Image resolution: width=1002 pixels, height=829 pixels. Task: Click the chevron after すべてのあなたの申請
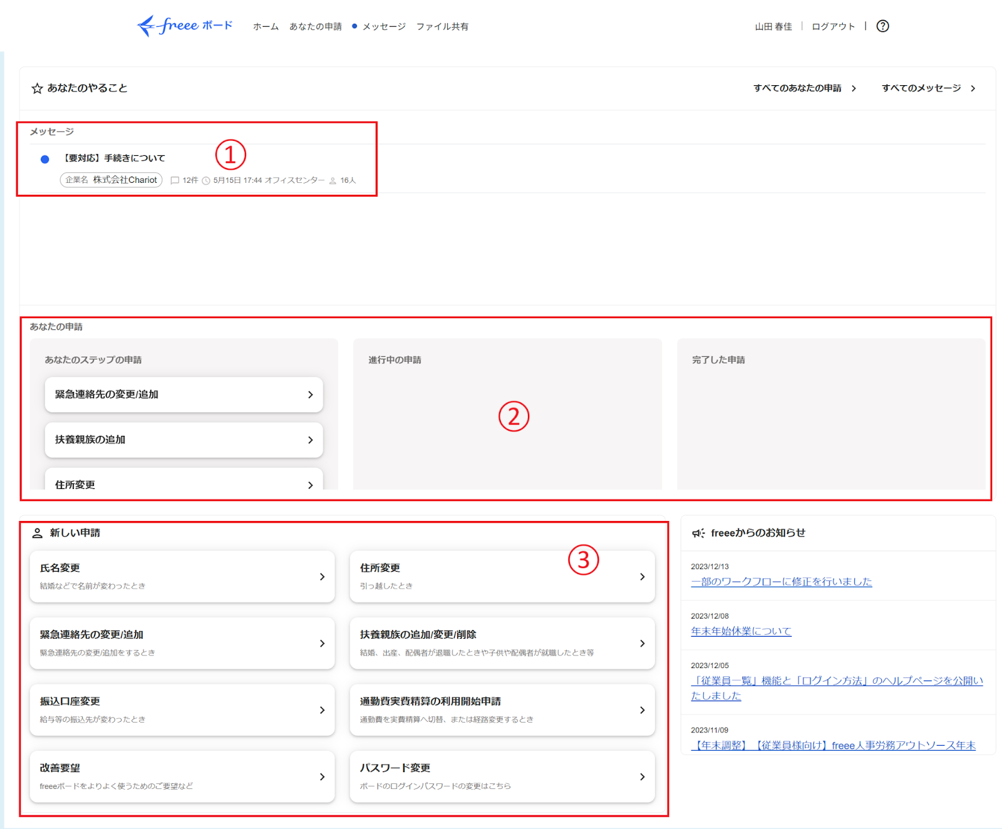click(x=854, y=88)
